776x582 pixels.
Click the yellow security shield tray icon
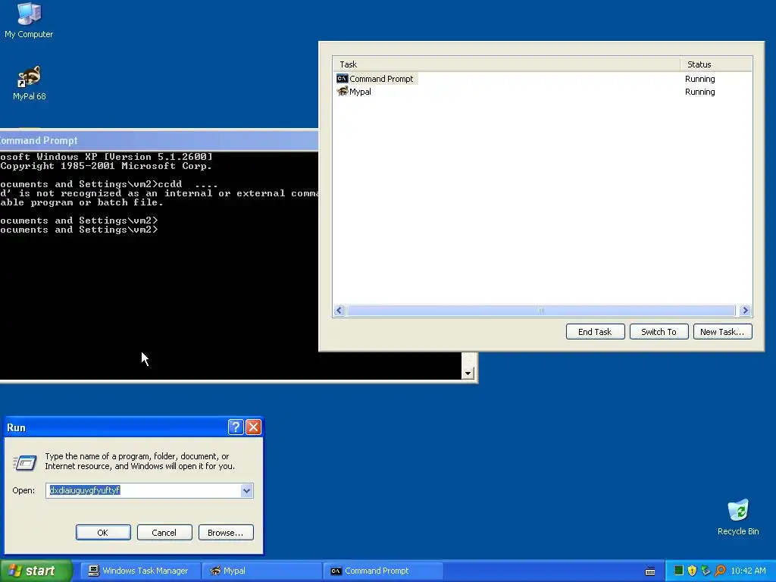click(x=693, y=571)
